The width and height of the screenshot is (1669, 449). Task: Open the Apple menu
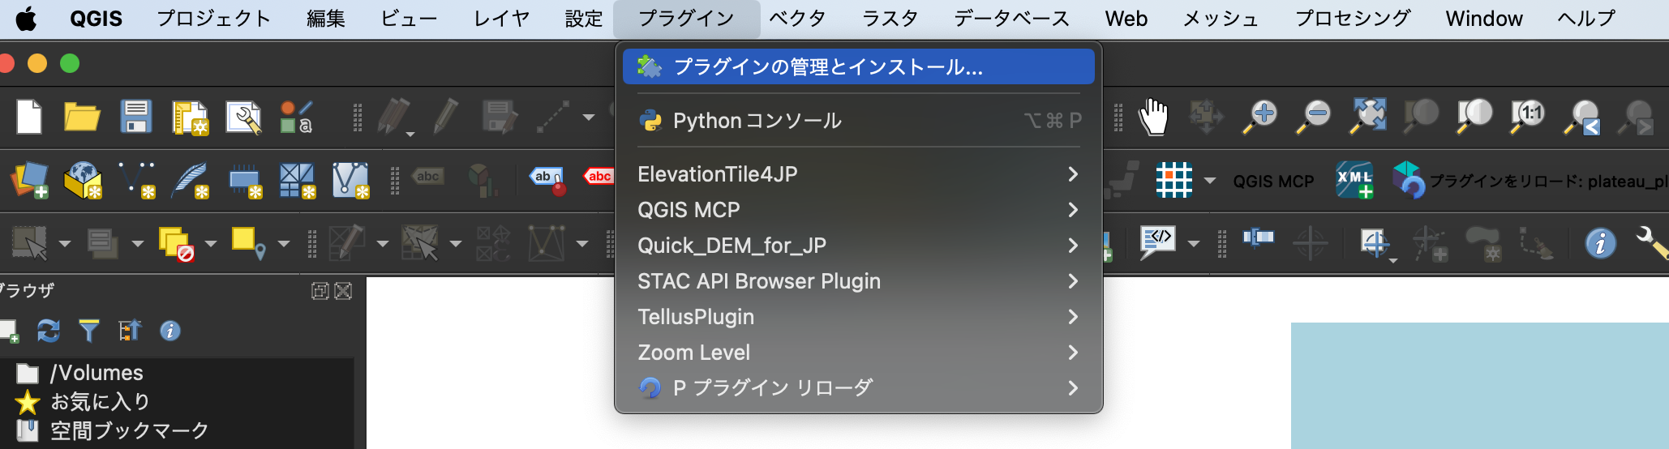point(27,19)
